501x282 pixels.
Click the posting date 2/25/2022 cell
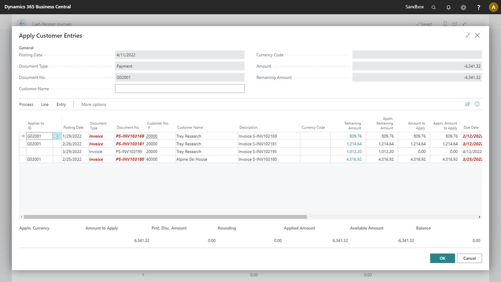point(72,159)
